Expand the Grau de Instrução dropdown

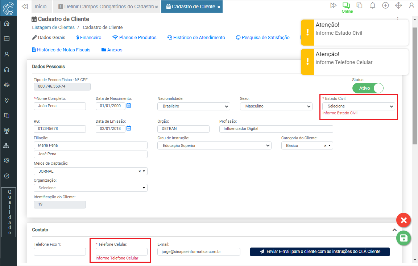point(214,145)
